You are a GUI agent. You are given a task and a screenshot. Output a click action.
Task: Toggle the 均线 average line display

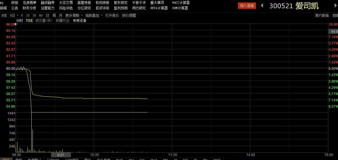click(x=29, y=20)
